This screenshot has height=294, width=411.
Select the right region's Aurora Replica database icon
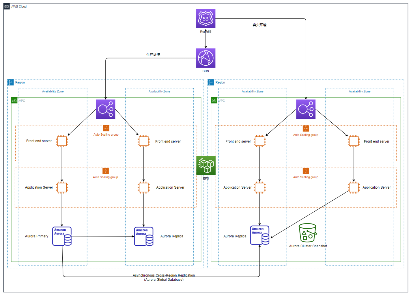click(259, 235)
